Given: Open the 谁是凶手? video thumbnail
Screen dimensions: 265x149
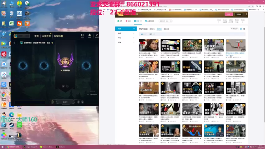Looking at the screenshot, I should click(x=149, y=109).
